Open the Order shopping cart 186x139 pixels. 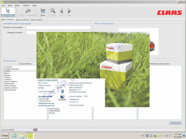click(43, 11)
